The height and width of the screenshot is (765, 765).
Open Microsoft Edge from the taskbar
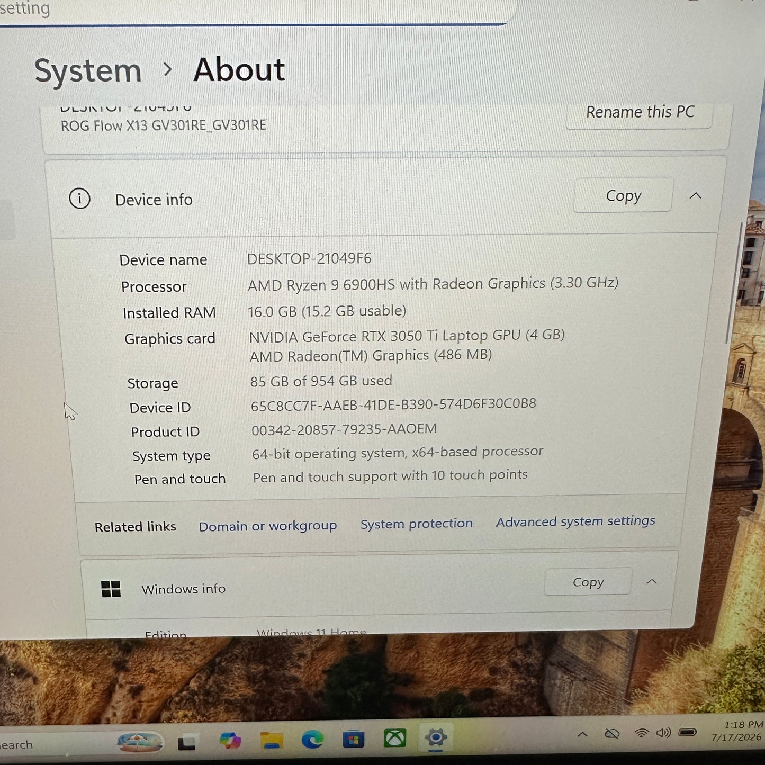coord(312,739)
